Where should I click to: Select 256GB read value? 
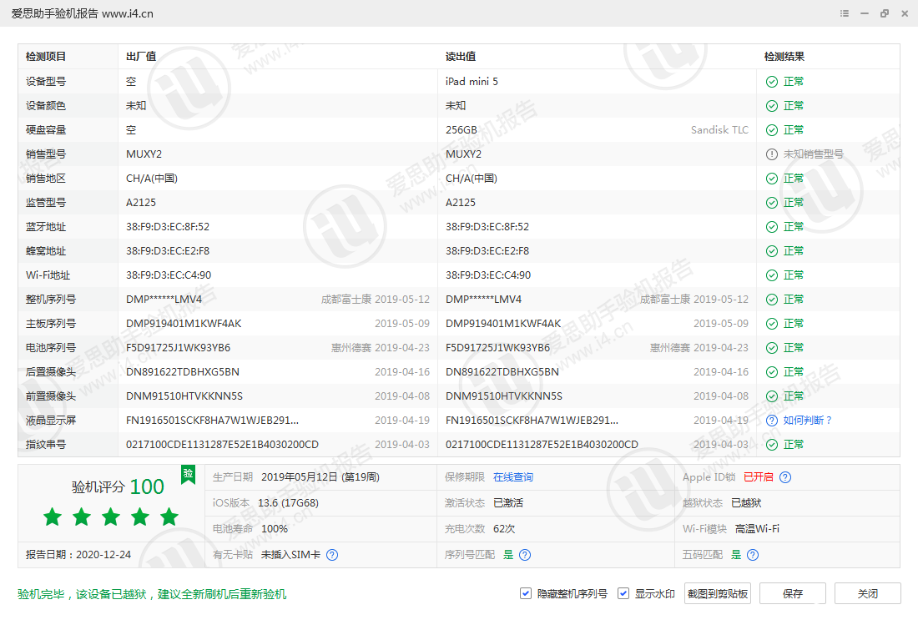[462, 130]
